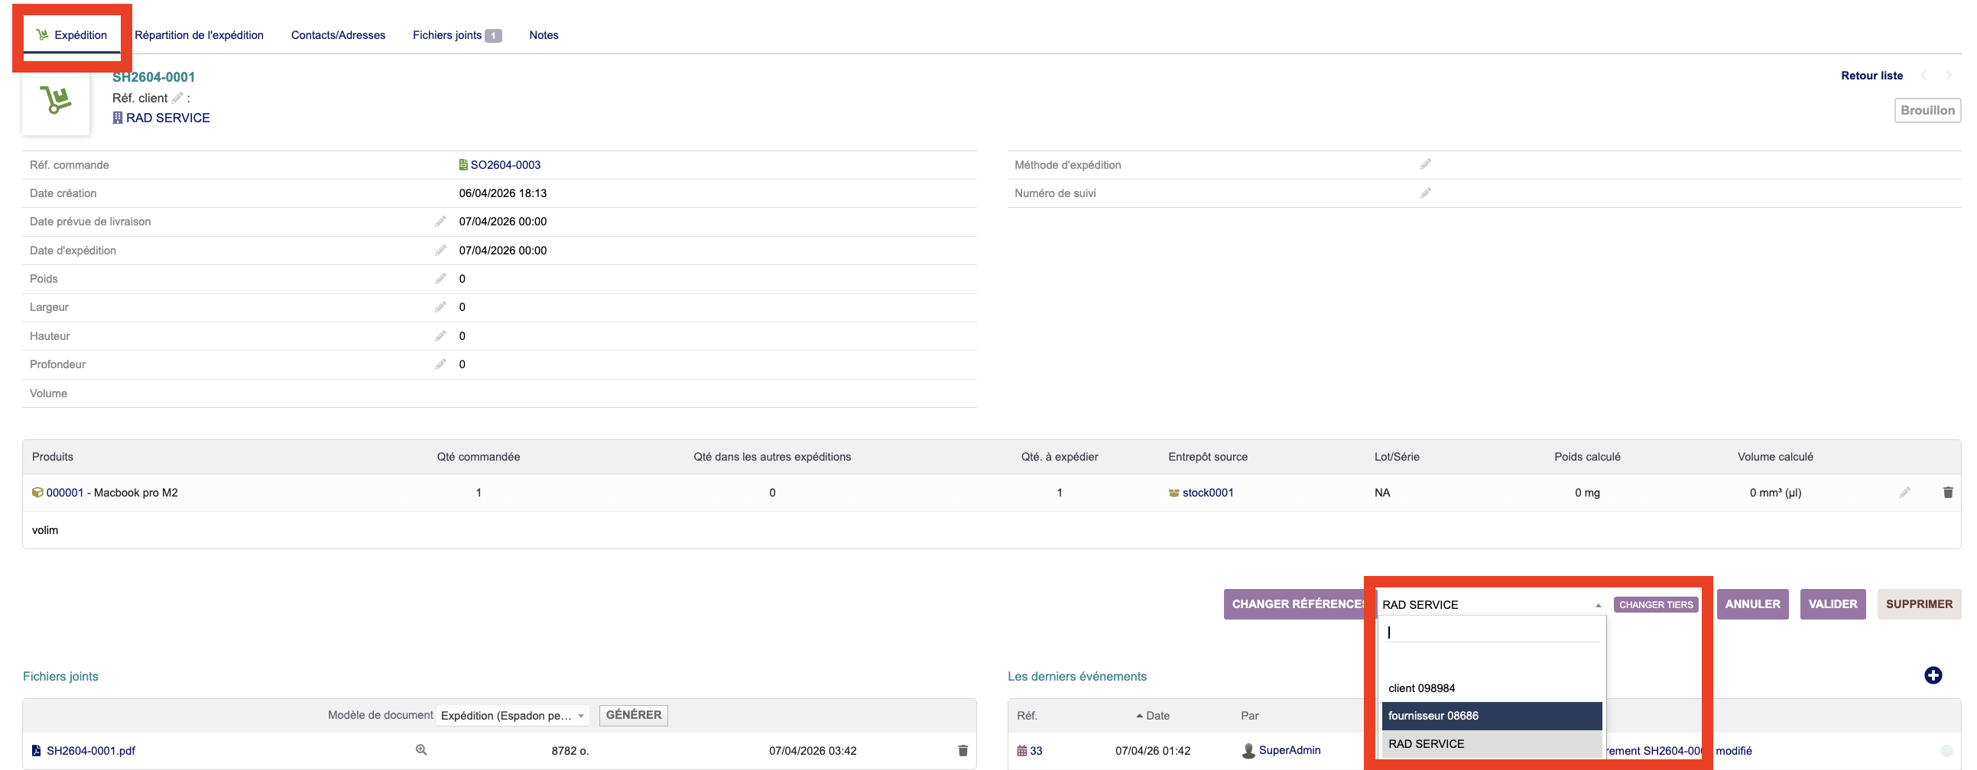
Task: Add a new event with the plus icon
Action: tap(1933, 675)
